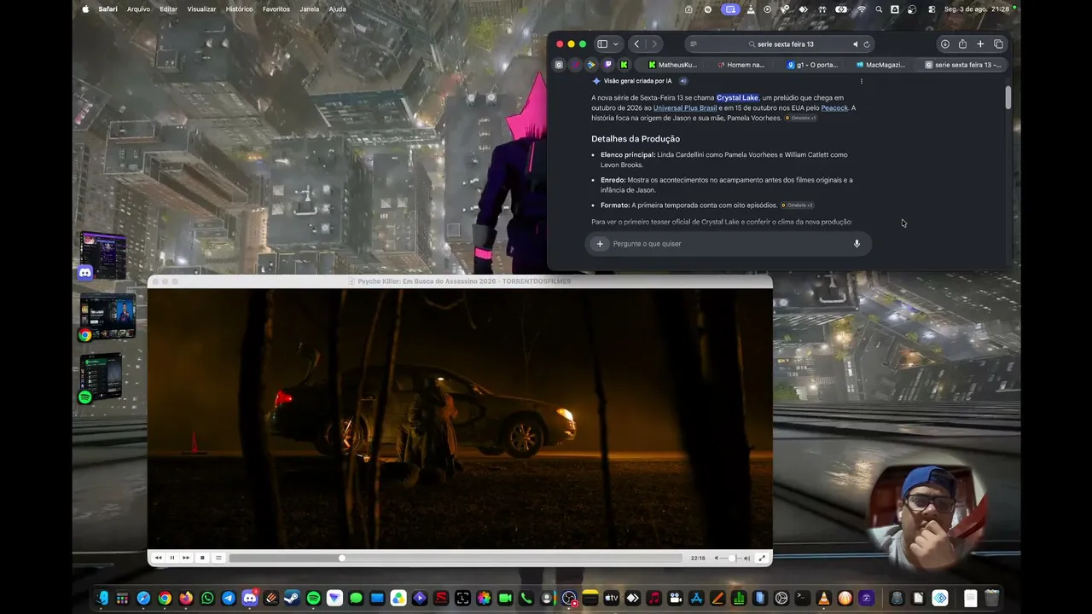Select the Chrome window thumbnail on desktop

107,316
